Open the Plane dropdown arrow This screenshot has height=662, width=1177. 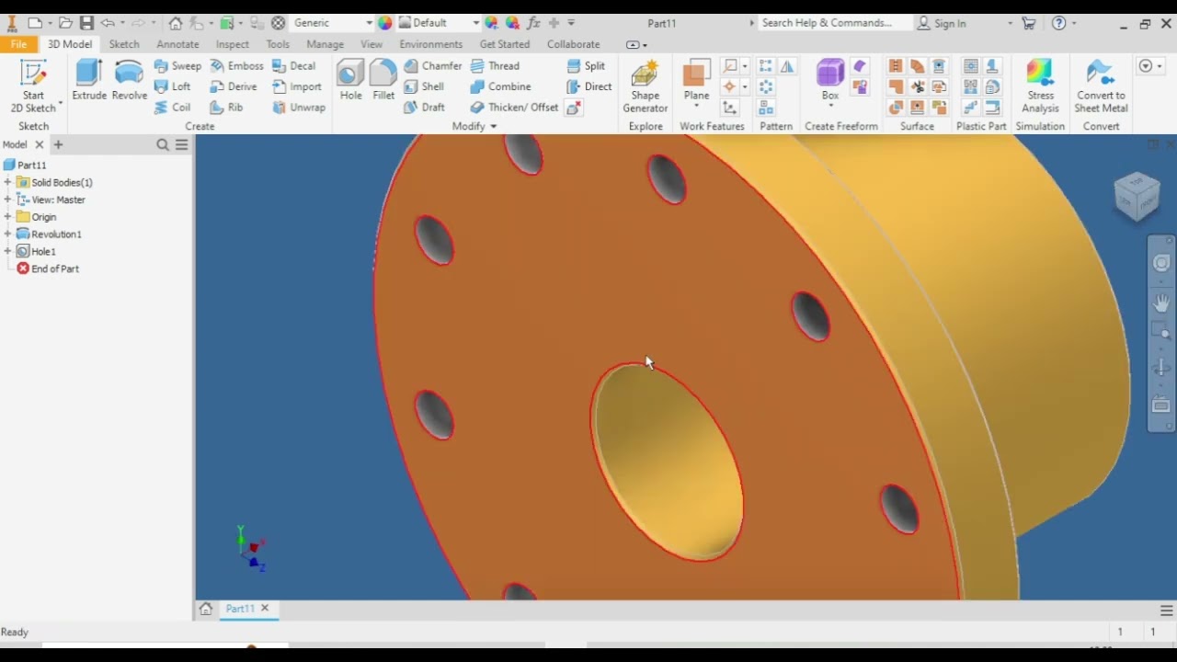coord(696,107)
